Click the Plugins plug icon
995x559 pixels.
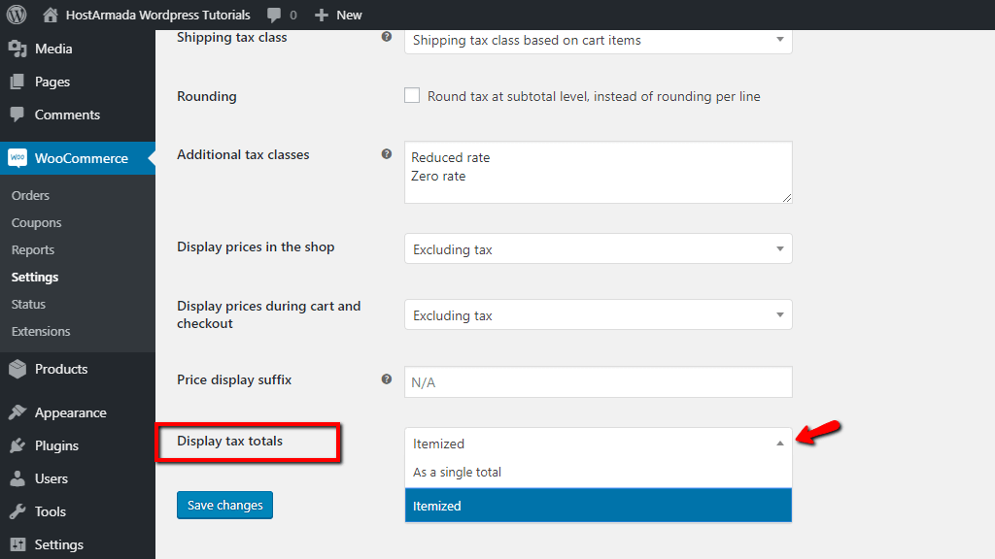point(17,445)
